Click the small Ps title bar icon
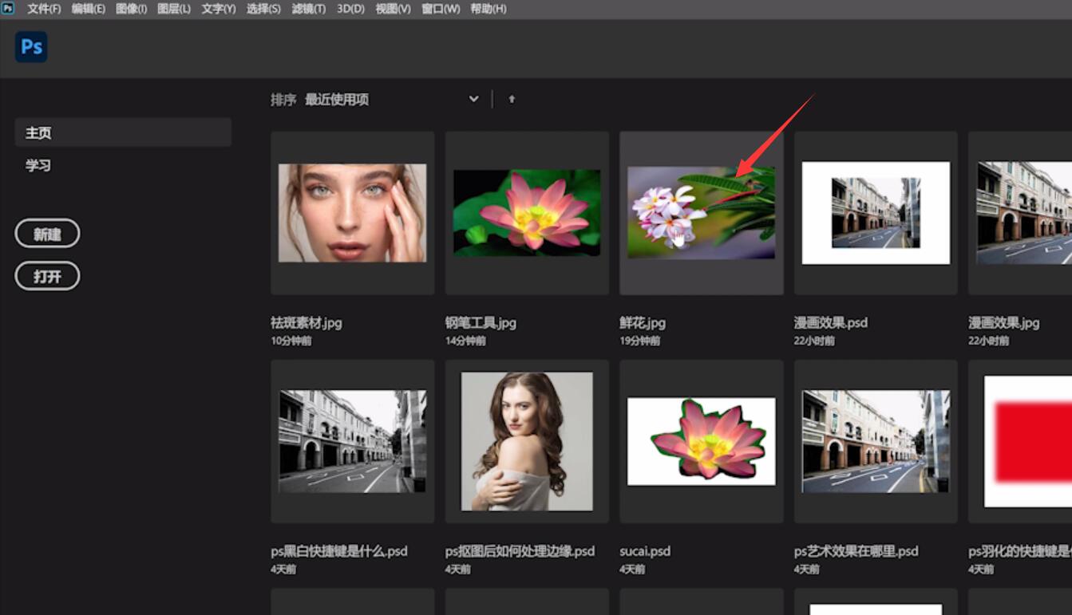 click(x=8, y=8)
